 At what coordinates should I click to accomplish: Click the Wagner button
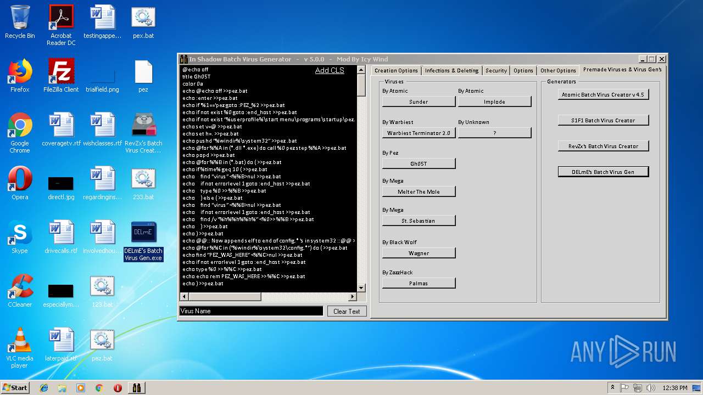(419, 253)
